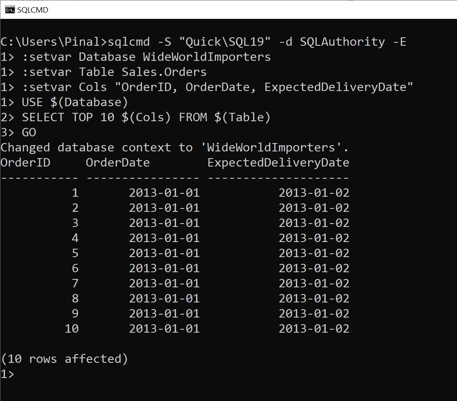Click the OrderID value 1
The width and height of the screenshot is (457, 401).
[75, 193]
